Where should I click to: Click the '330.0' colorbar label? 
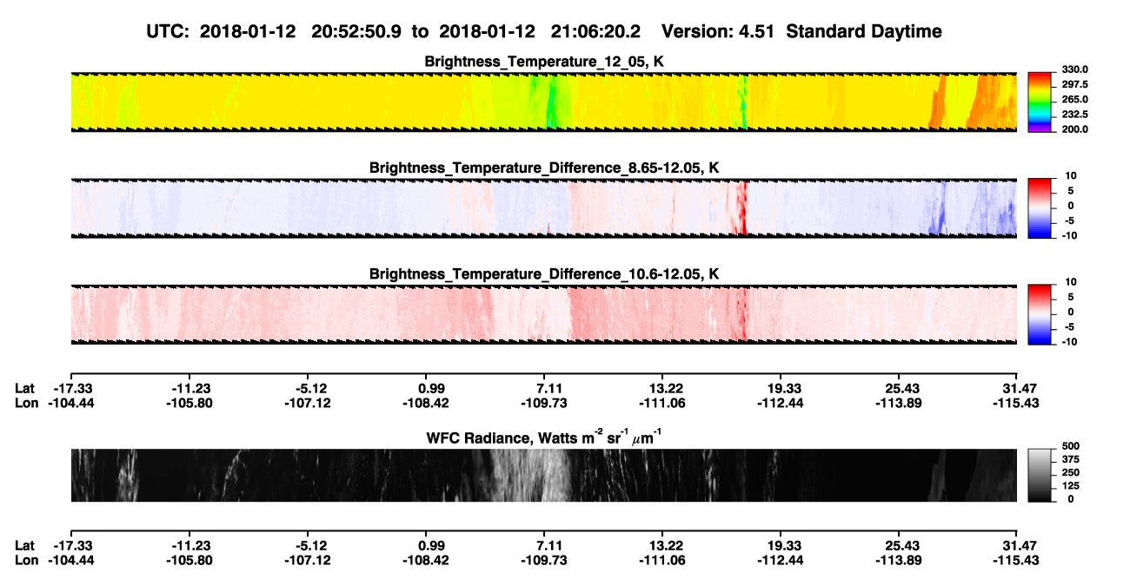(1075, 70)
